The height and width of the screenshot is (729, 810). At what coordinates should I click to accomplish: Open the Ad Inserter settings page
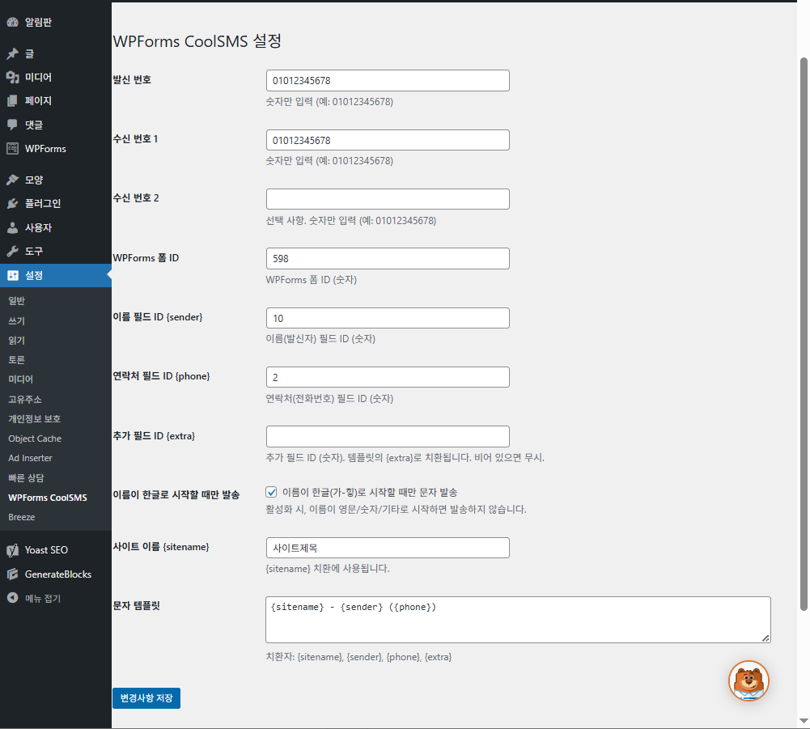30,458
